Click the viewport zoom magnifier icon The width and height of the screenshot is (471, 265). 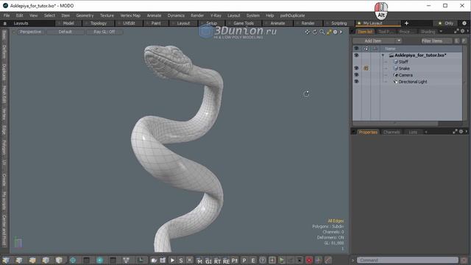point(322,32)
